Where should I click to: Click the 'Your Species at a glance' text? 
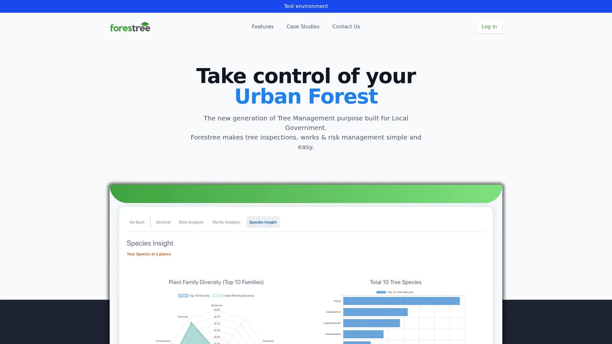click(x=149, y=254)
